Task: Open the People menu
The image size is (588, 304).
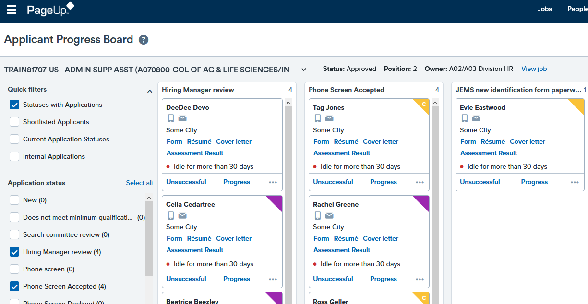Action: pyautogui.click(x=577, y=9)
